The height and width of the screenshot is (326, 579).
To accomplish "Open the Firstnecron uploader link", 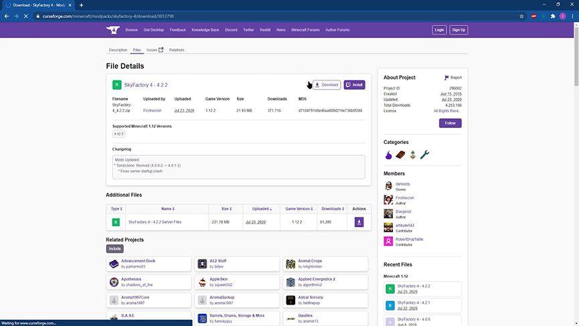I will [x=152, y=110].
